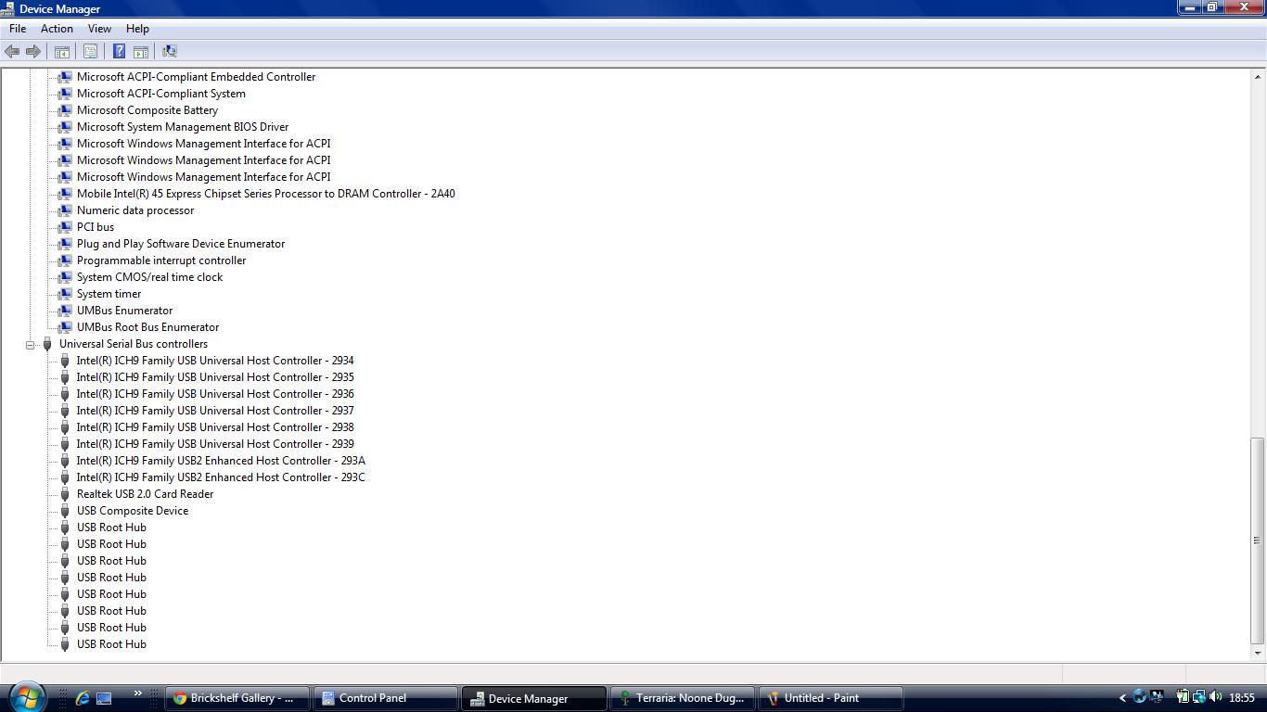Open the Action menu

tap(57, 29)
